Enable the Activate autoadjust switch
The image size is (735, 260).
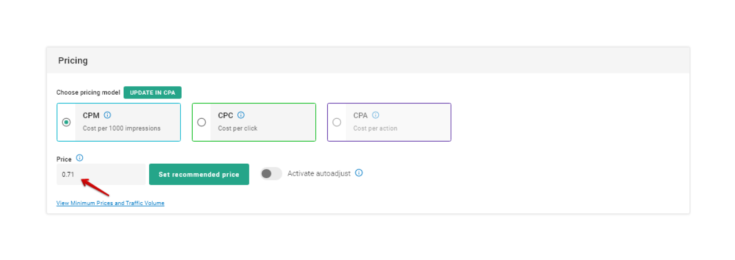(x=271, y=174)
